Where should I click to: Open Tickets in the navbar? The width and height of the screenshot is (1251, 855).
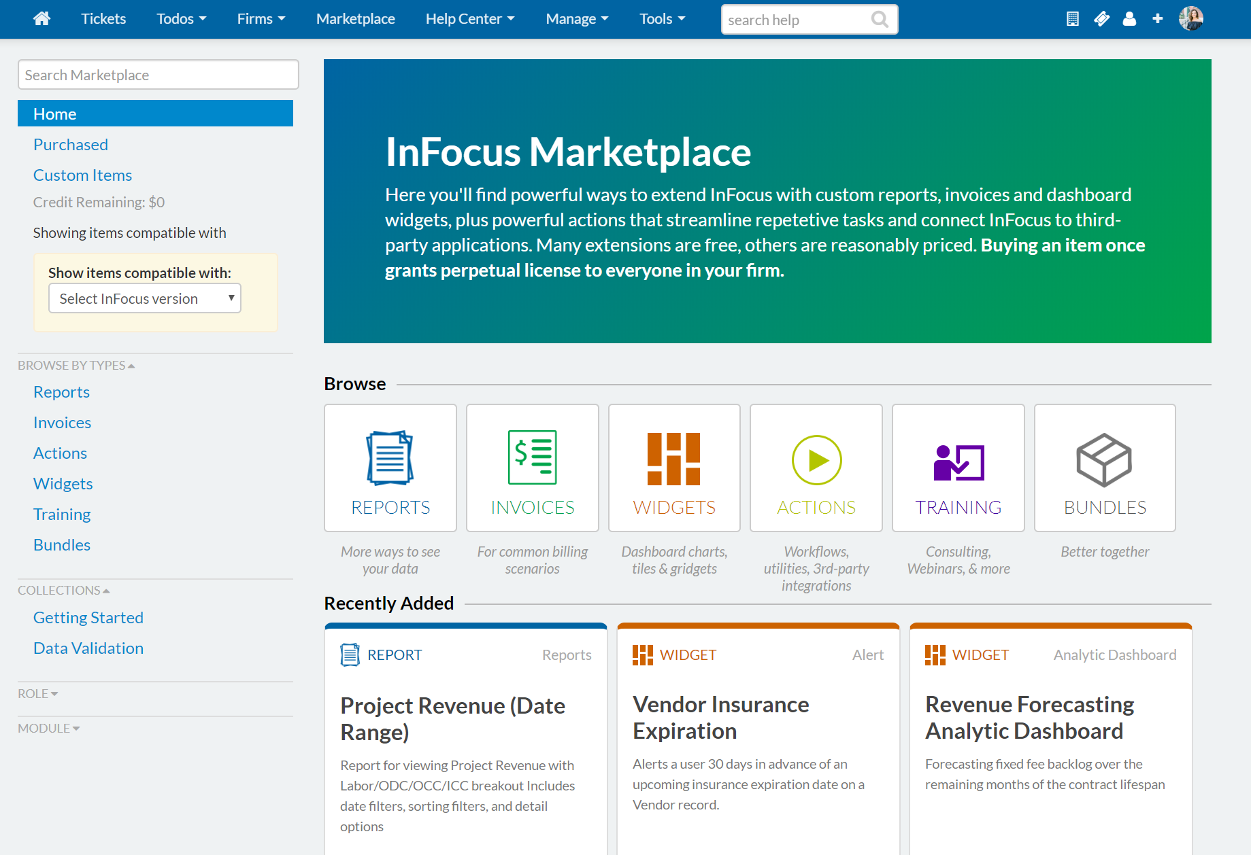click(103, 19)
